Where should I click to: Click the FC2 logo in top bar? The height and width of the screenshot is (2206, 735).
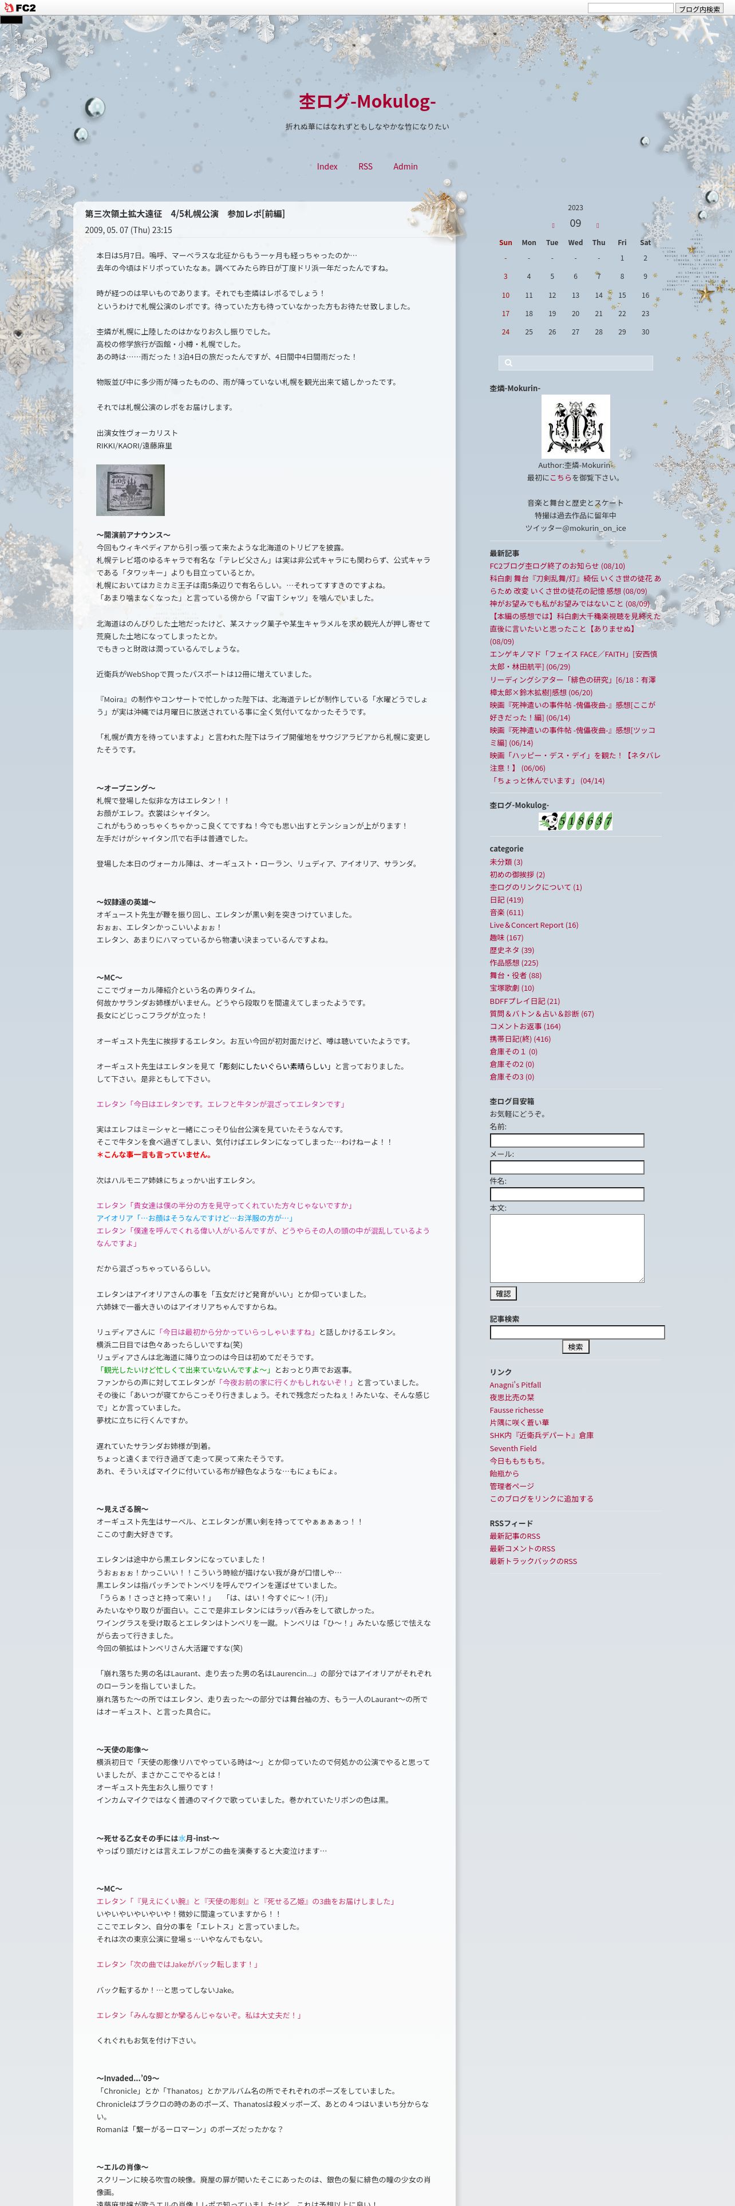[x=19, y=7]
